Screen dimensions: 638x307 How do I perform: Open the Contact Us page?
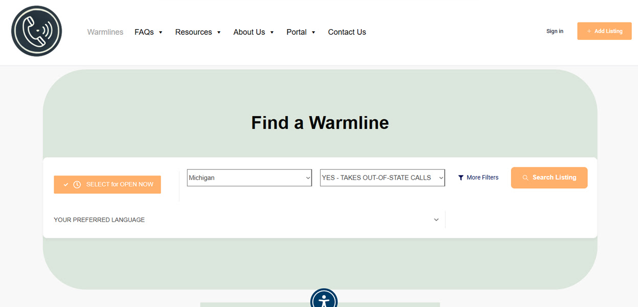coord(347,32)
